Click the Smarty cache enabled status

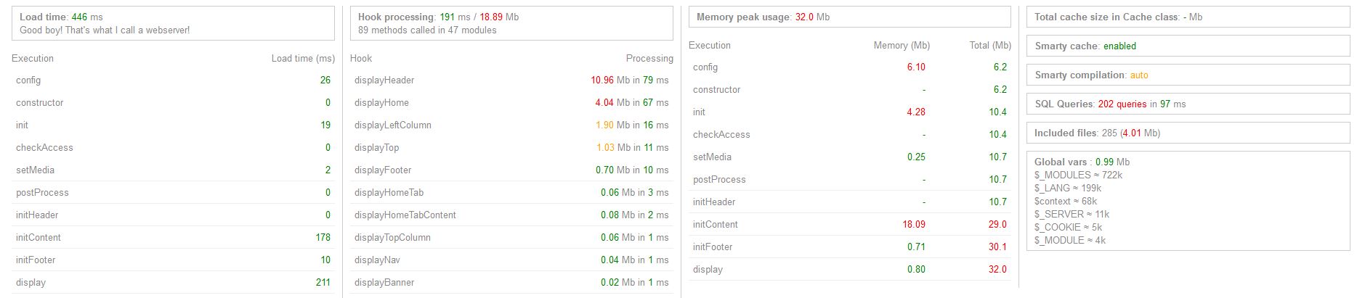(x=1119, y=46)
